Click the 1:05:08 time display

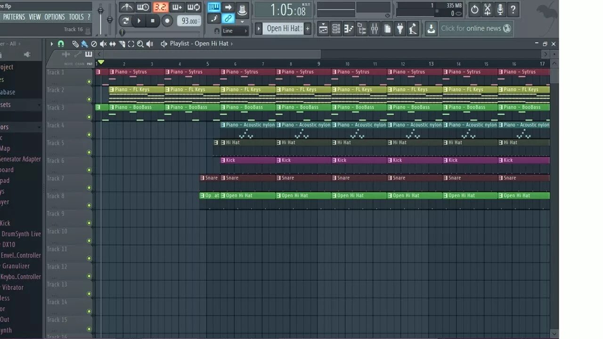pyautogui.click(x=284, y=9)
